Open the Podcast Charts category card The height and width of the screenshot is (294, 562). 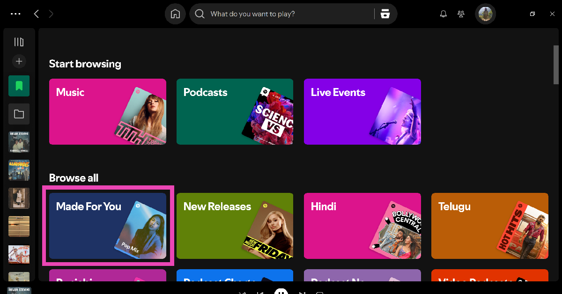[235, 275]
